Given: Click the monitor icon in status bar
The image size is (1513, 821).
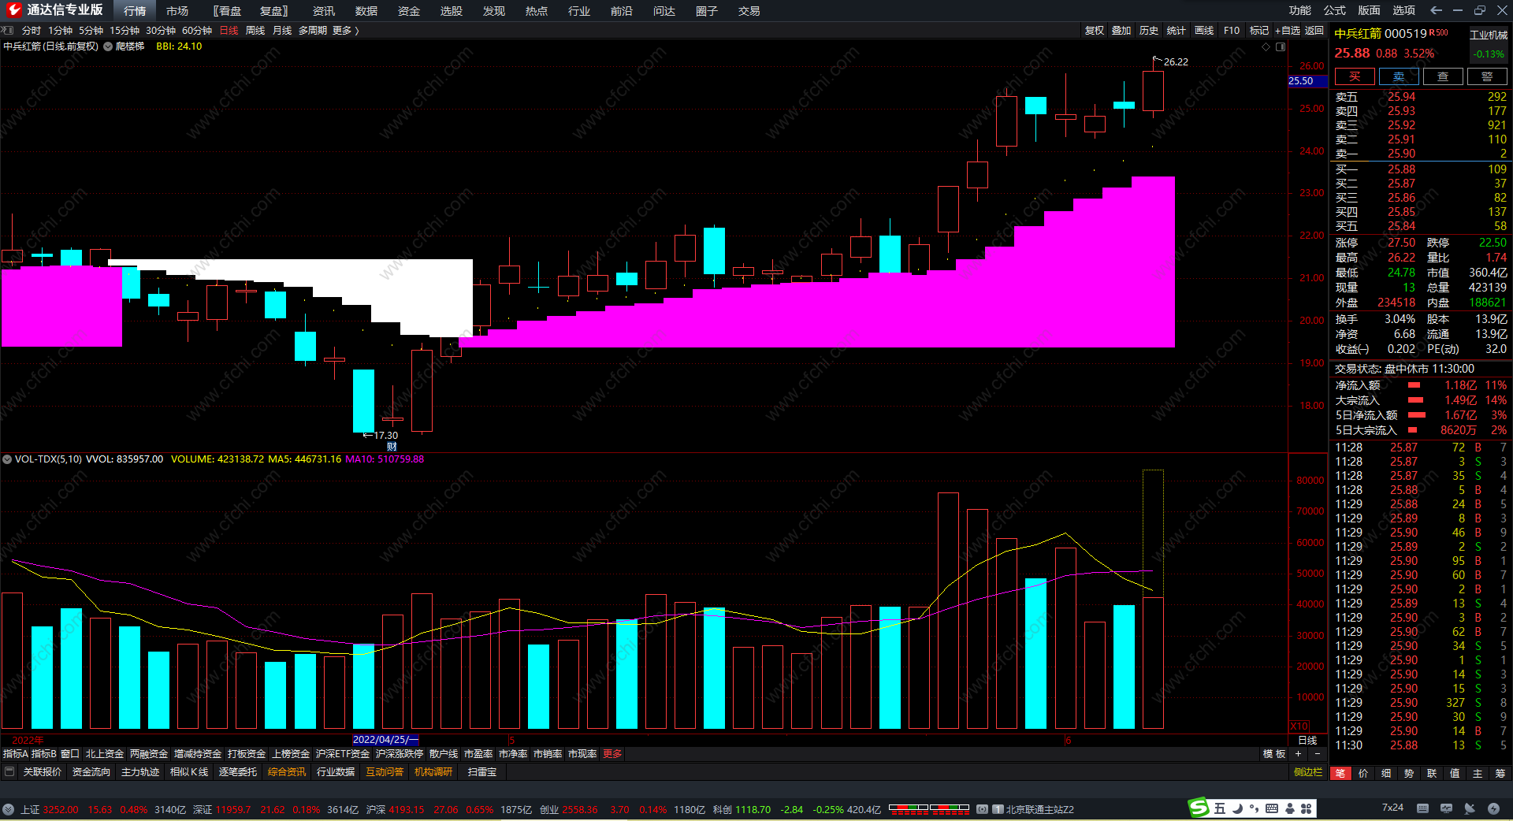Looking at the screenshot, I should [1446, 808].
